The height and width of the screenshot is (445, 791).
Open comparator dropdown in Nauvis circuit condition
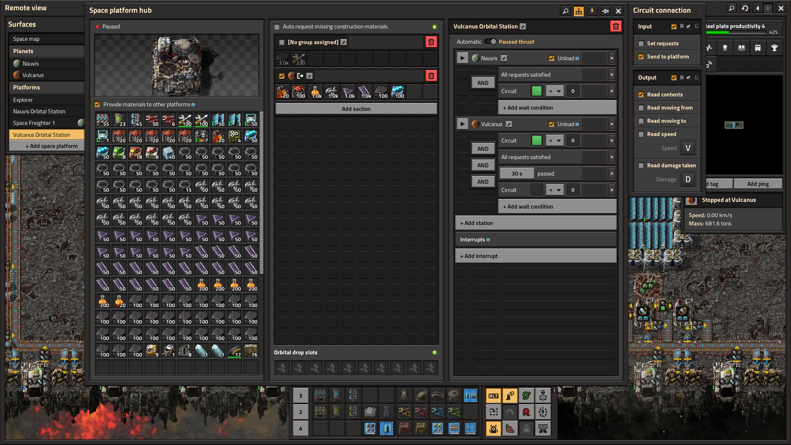[x=555, y=91]
